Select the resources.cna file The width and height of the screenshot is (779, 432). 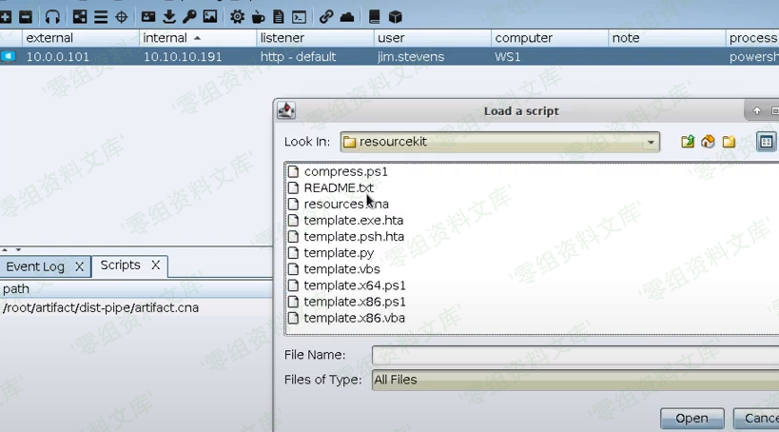coord(345,204)
